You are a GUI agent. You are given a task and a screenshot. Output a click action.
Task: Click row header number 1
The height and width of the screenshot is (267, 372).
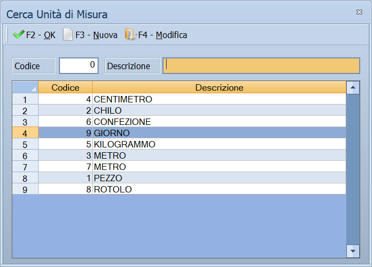(25, 99)
